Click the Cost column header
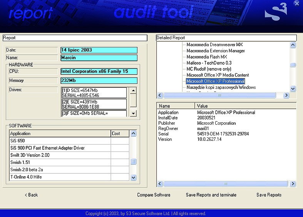Image resolution: width=303 pixels, height=217 pixels. (x=120, y=134)
